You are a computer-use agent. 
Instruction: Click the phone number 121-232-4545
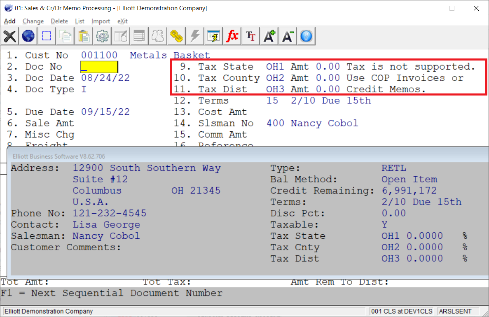[x=110, y=213]
